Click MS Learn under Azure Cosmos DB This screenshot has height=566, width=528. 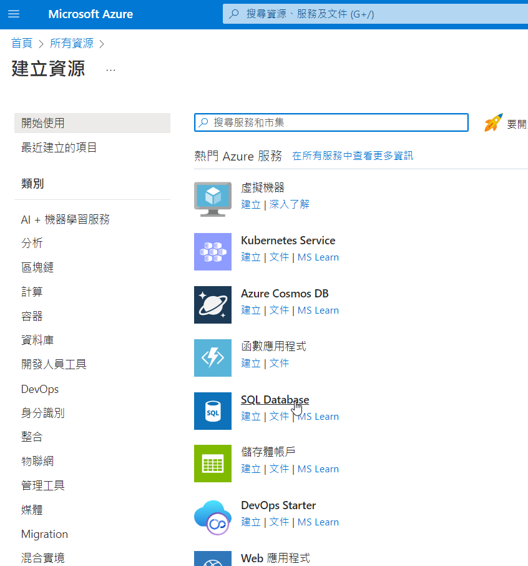tap(318, 310)
